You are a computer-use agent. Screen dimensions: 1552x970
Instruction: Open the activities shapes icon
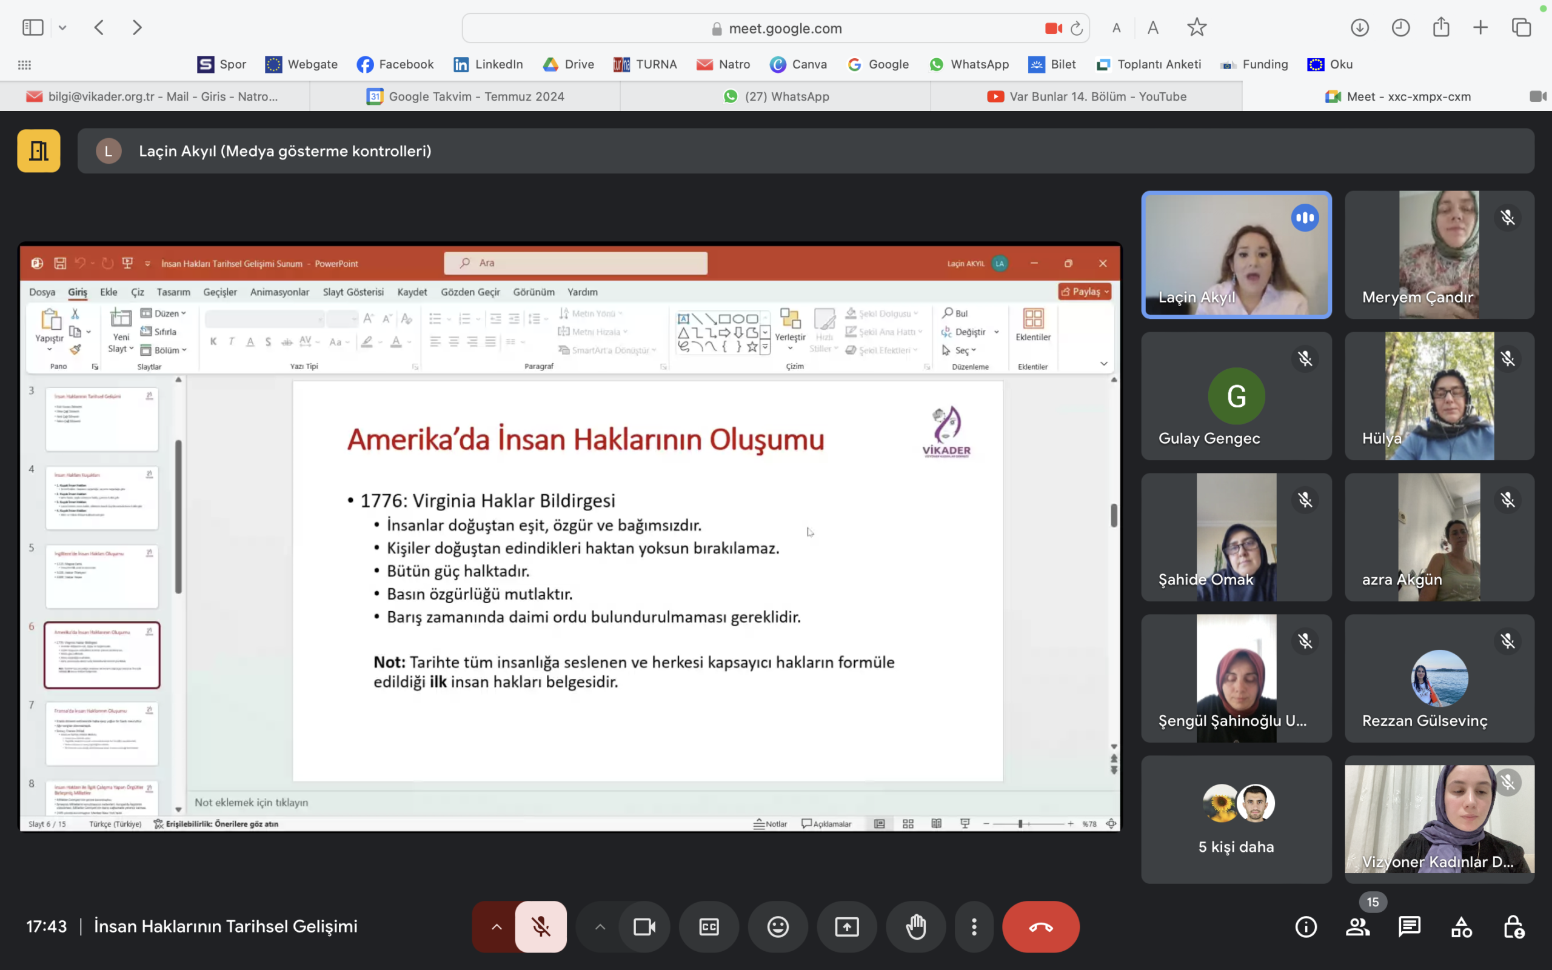1462,927
